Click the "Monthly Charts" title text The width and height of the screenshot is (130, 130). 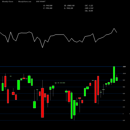(x=8, y=2)
